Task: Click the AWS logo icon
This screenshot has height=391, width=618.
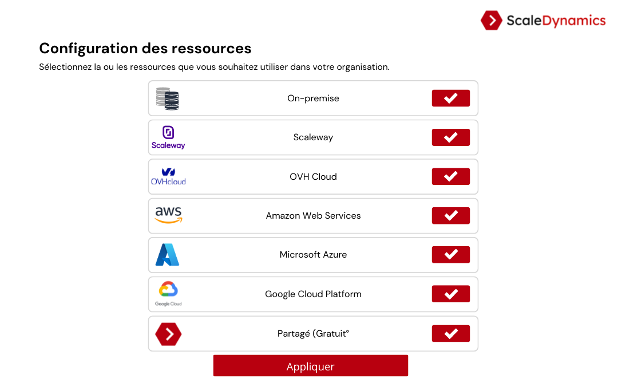Action: tap(168, 215)
